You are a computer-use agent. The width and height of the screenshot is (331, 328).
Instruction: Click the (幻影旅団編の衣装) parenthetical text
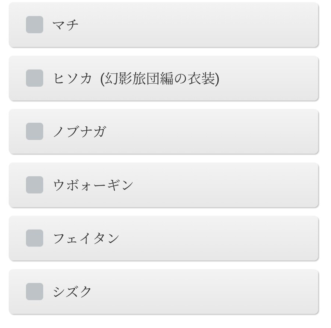160,78
